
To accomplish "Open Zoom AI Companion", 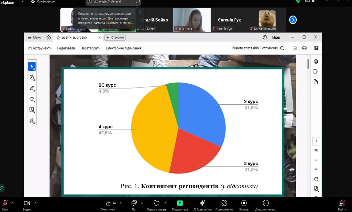I will tap(203, 205).
